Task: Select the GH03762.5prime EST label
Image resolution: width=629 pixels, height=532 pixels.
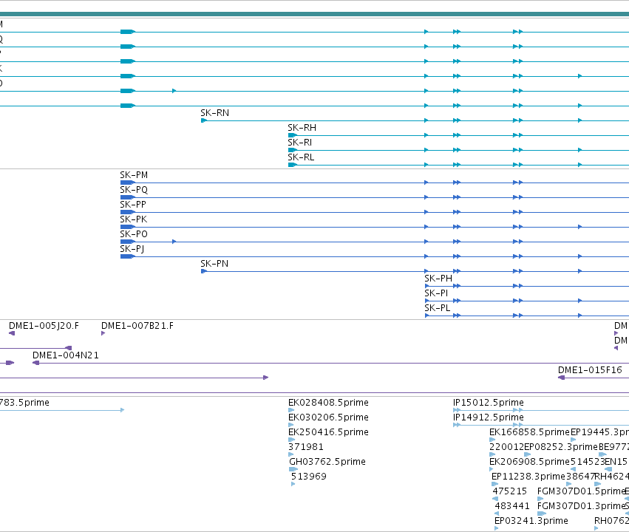Action: 327,462
